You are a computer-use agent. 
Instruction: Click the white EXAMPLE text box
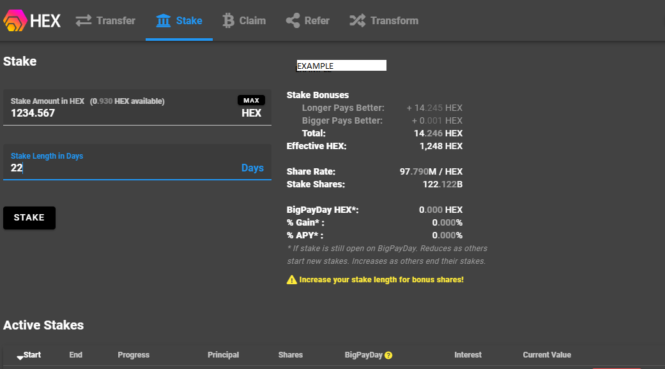point(341,66)
